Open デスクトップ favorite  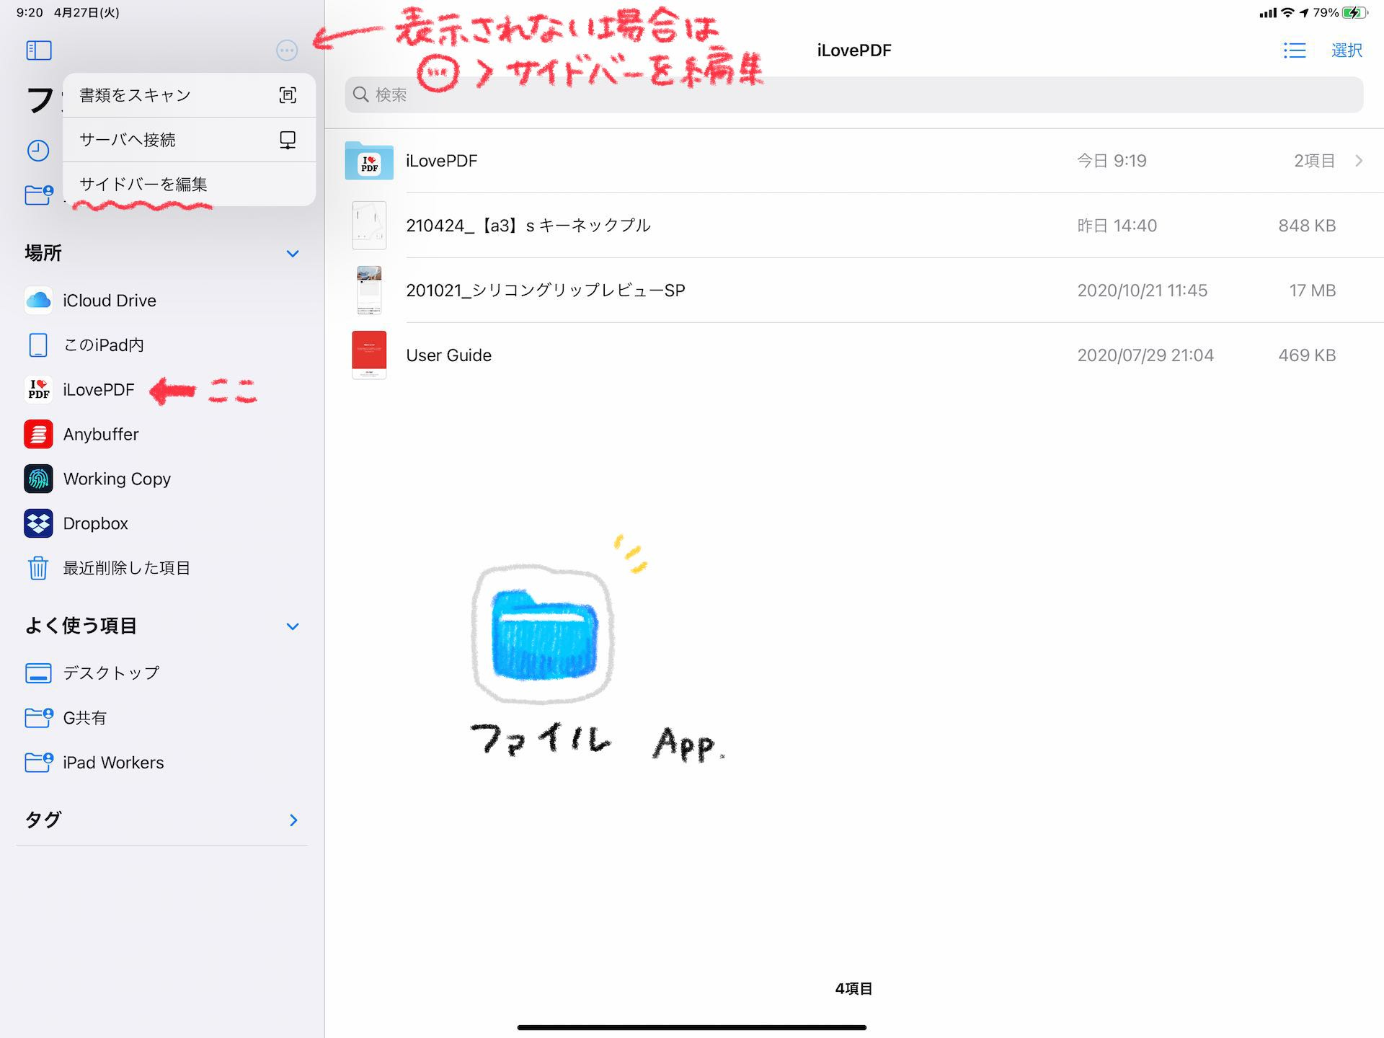click(x=111, y=673)
